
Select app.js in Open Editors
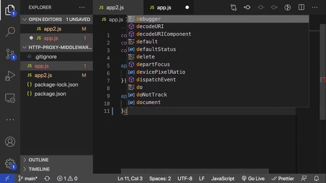57,38
